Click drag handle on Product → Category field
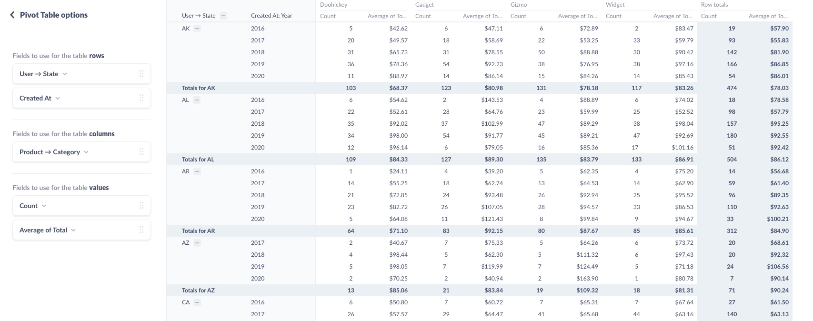This screenshot has height=321, width=813. [x=141, y=152]
